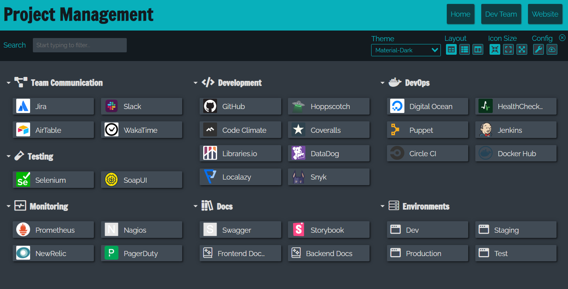Collapse the Team Communication section
Viewport: 568px width, 289px height.
(9, 83)
